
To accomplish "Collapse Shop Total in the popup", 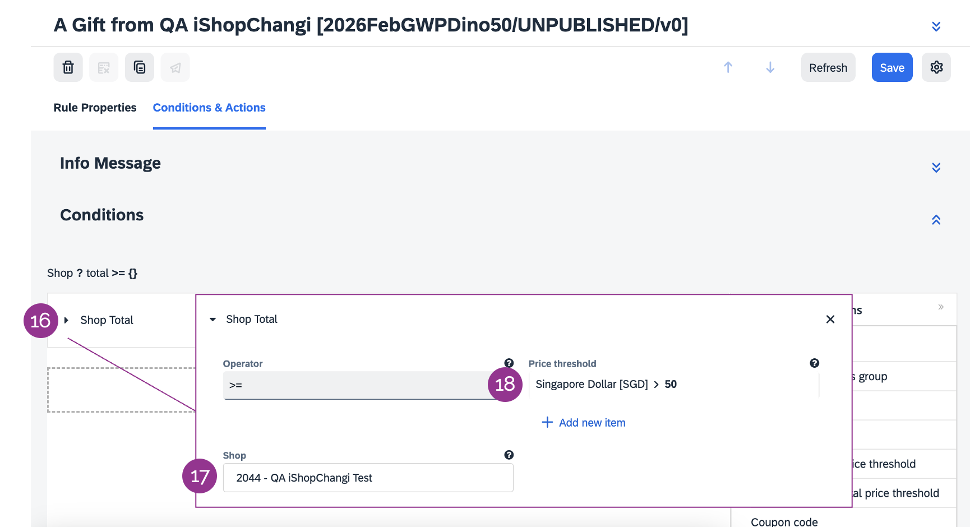I will point(213,320).
